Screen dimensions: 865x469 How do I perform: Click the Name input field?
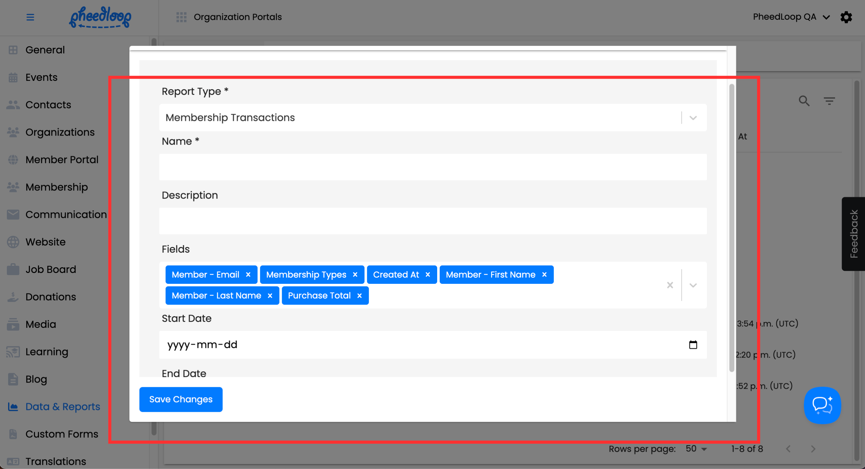433,167
